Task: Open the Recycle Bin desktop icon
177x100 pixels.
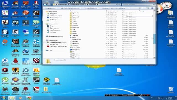Action: coord(171,90)
